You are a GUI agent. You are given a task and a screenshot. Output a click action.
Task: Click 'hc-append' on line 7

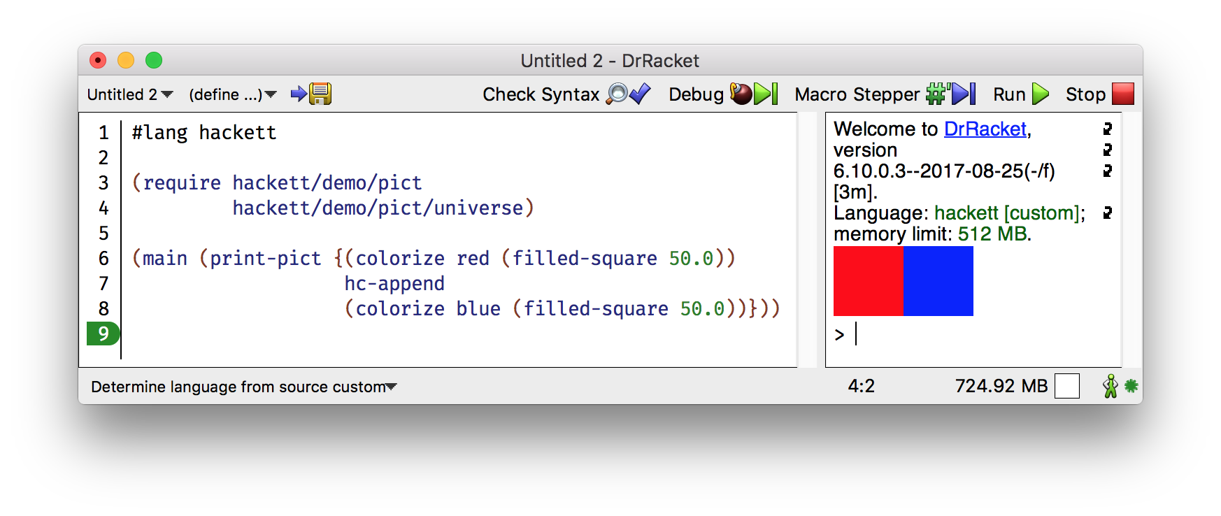tap(394, 284)
